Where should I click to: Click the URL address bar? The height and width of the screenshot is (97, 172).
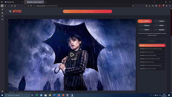[x=81, y=6]
